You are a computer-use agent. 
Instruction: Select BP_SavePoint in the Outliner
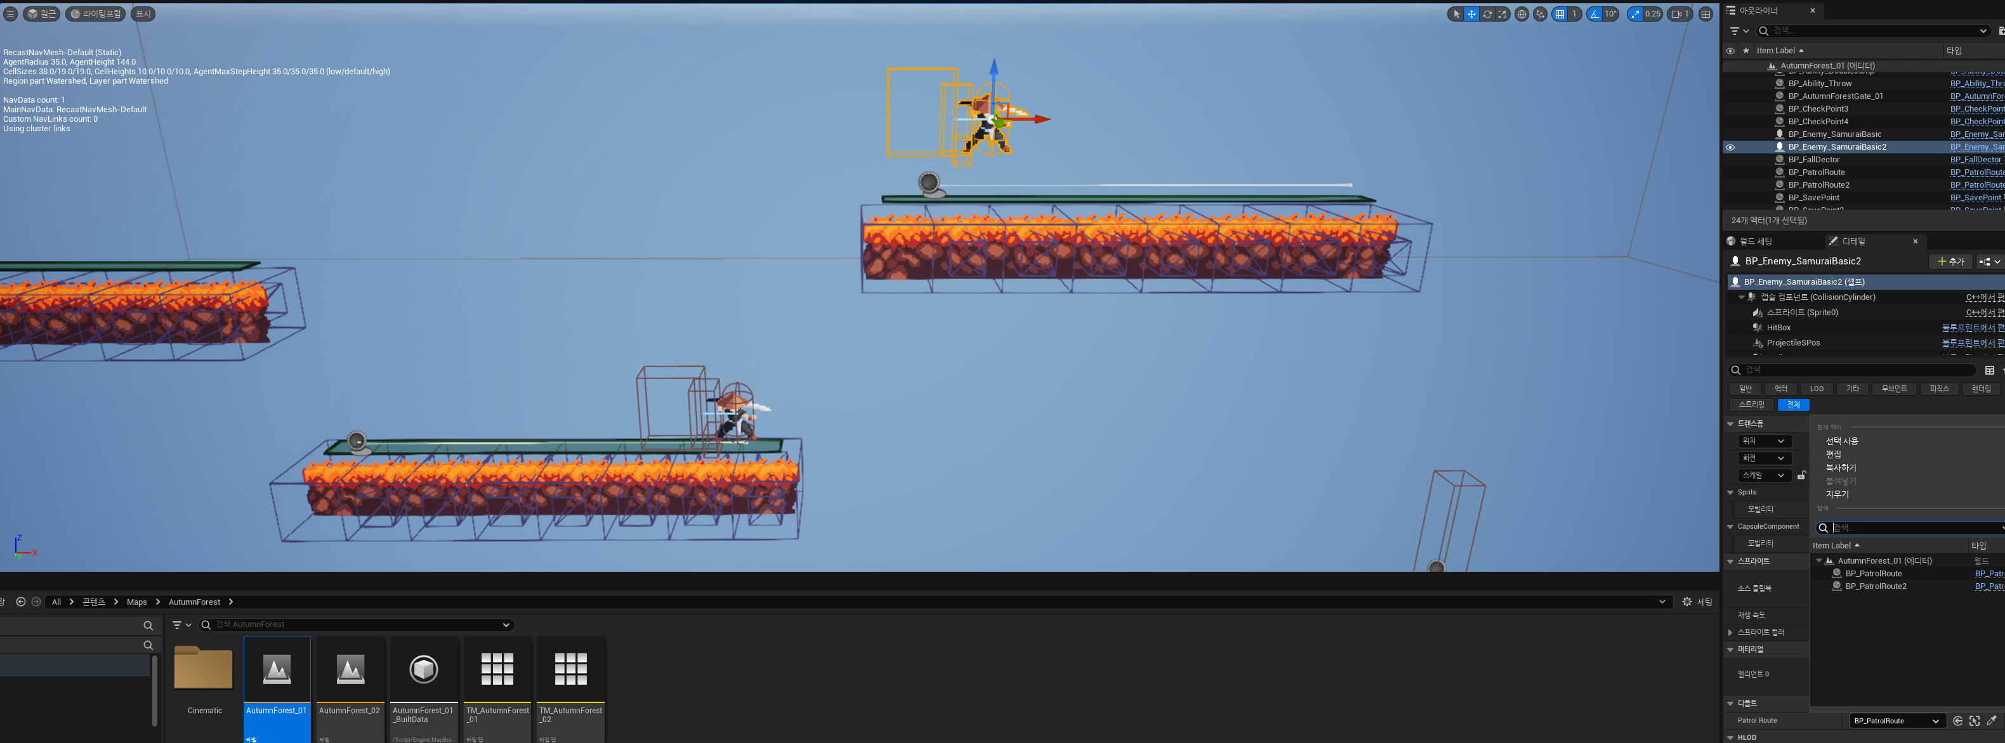click(x=1813, y=198)
